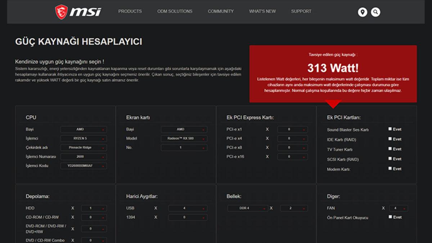This screenshot has width=432, height=243.
Task: Open the DDR 4 memory type dropdown
Action: click(x=248, y=208)
